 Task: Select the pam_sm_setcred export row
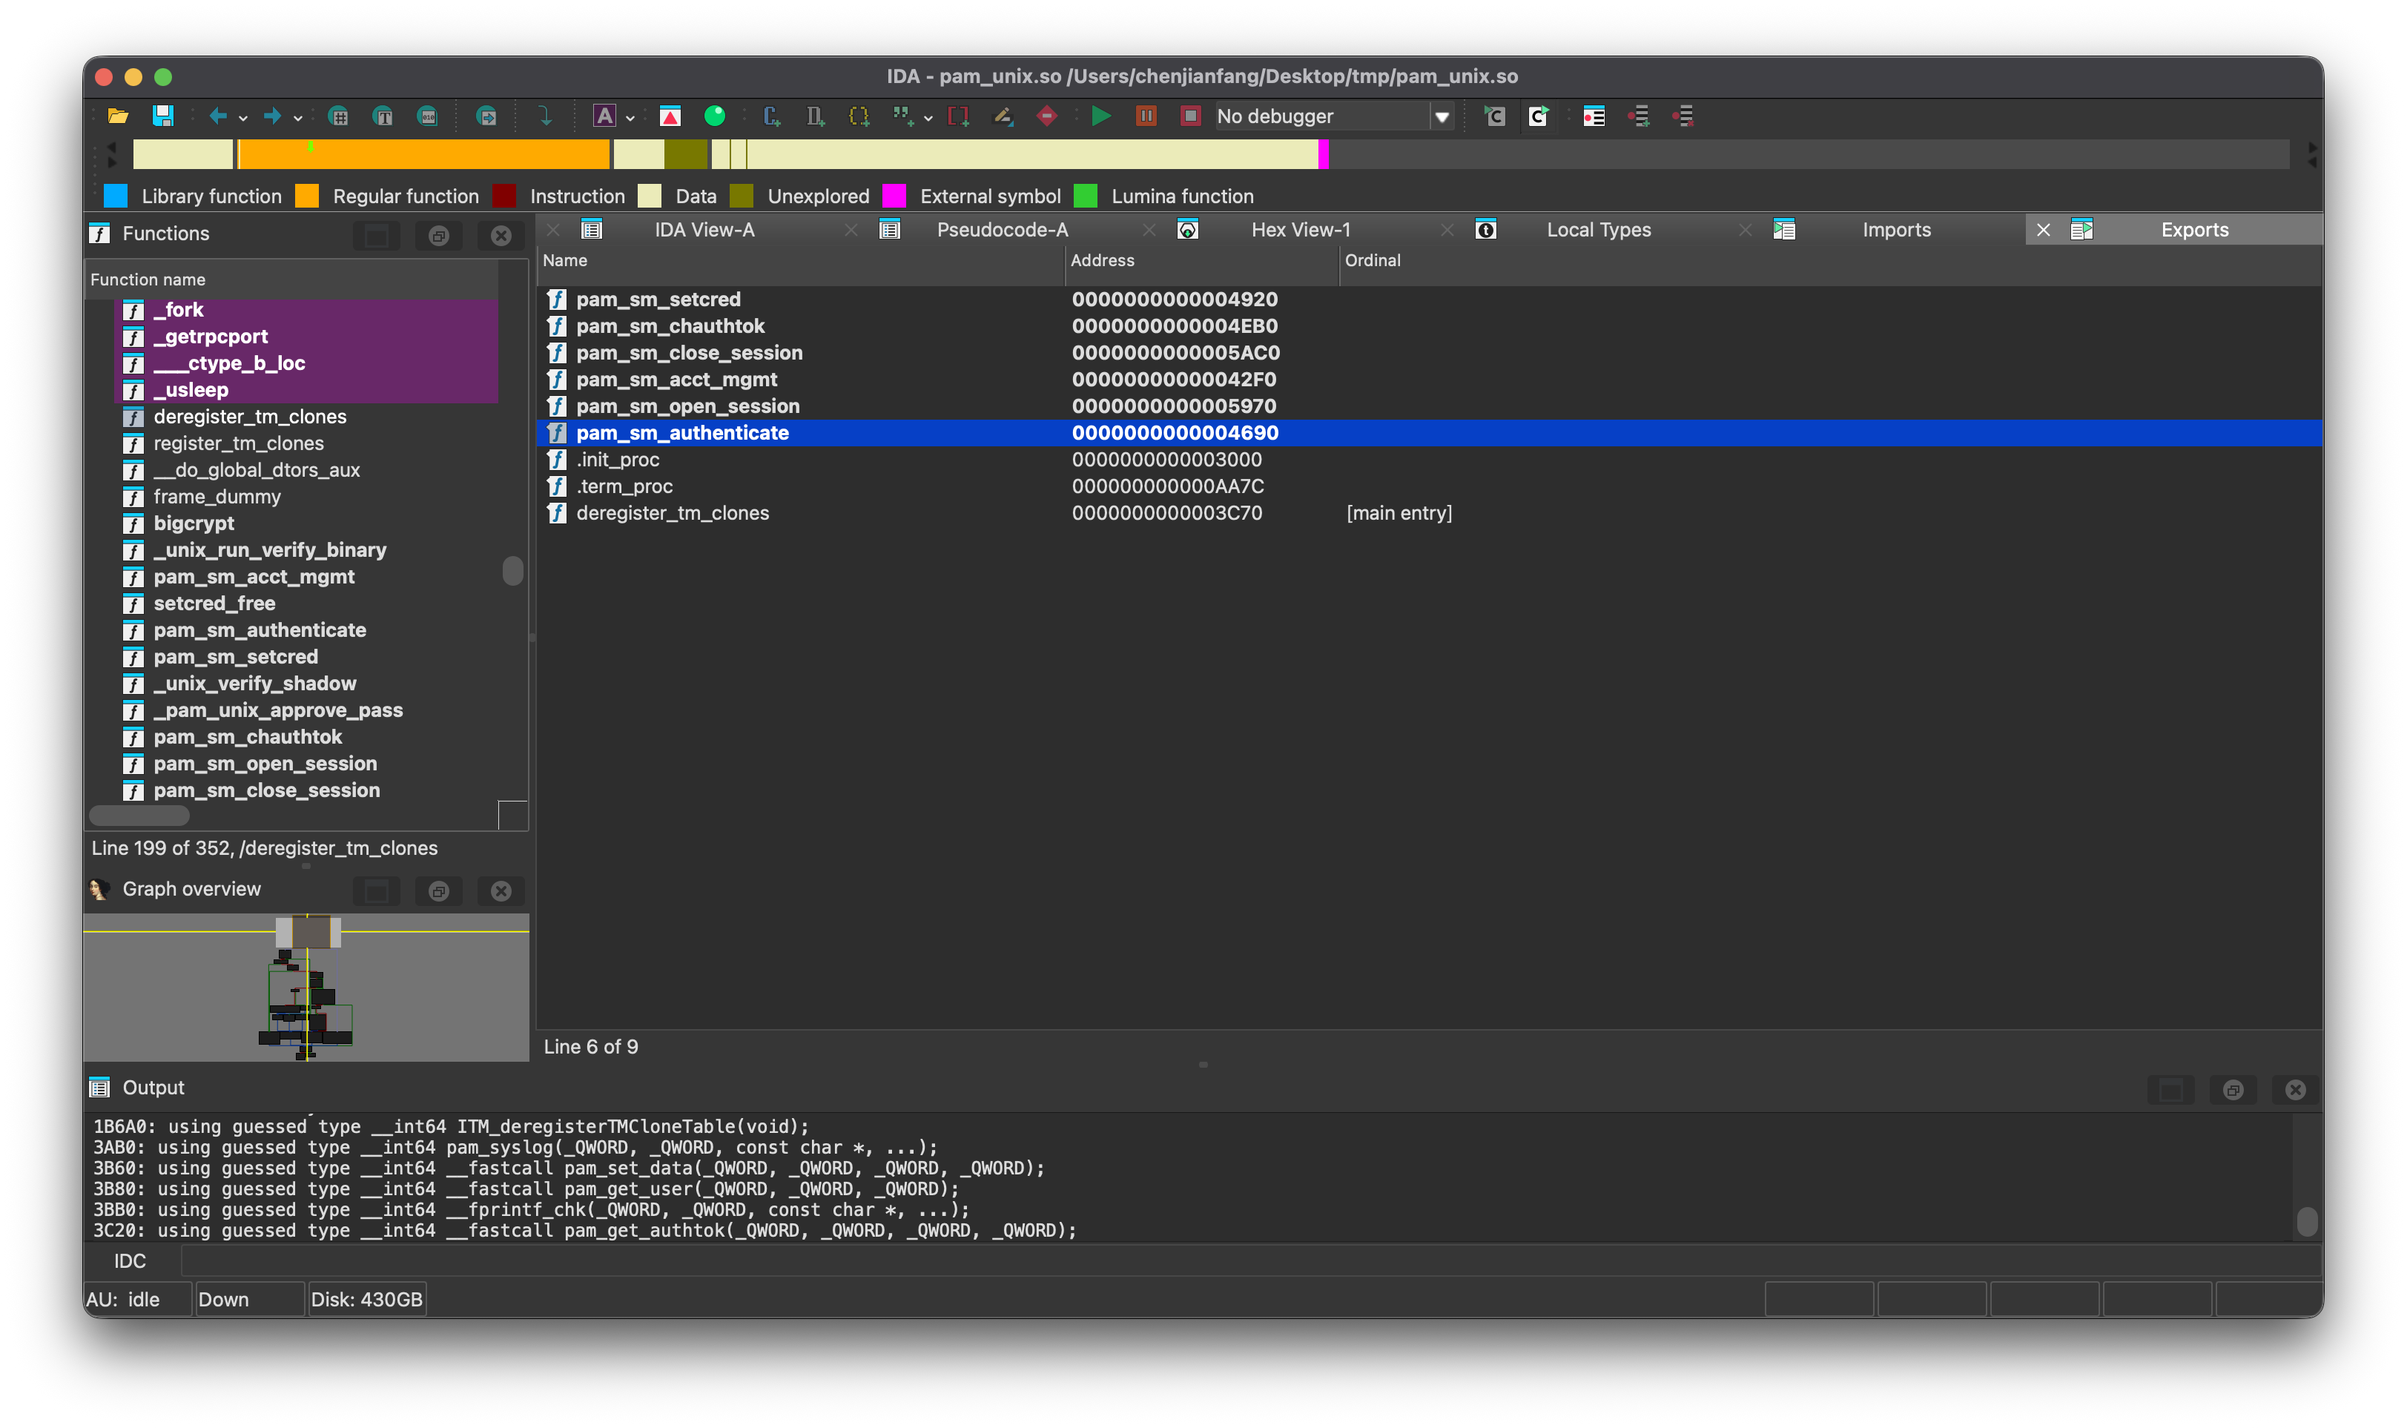tap(1429, 300)
